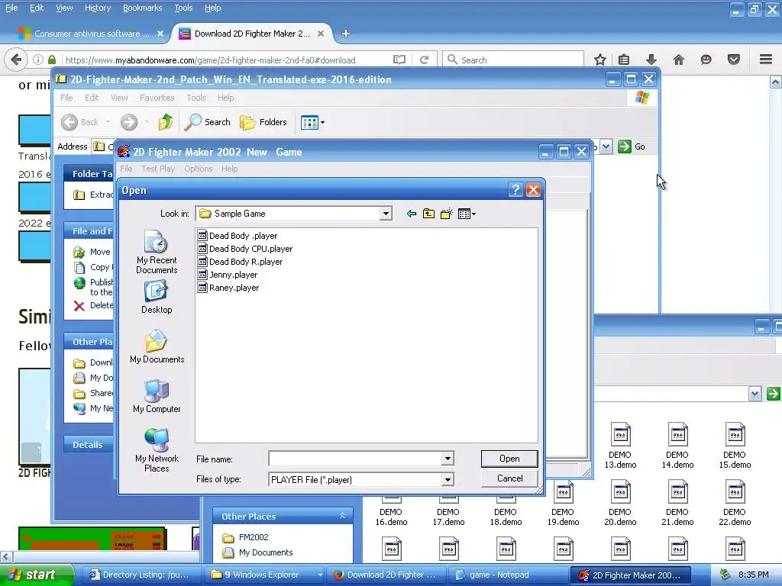782x586 pixels.
Task: Open 9 Windows Explorer taskbar group
Action: pos(265,575)
